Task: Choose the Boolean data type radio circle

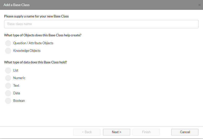Action: click(8, 101)
